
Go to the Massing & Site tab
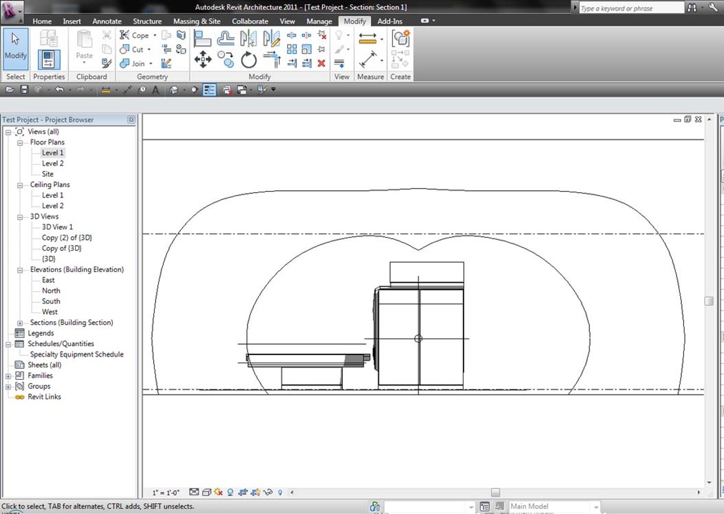(197, 21)
